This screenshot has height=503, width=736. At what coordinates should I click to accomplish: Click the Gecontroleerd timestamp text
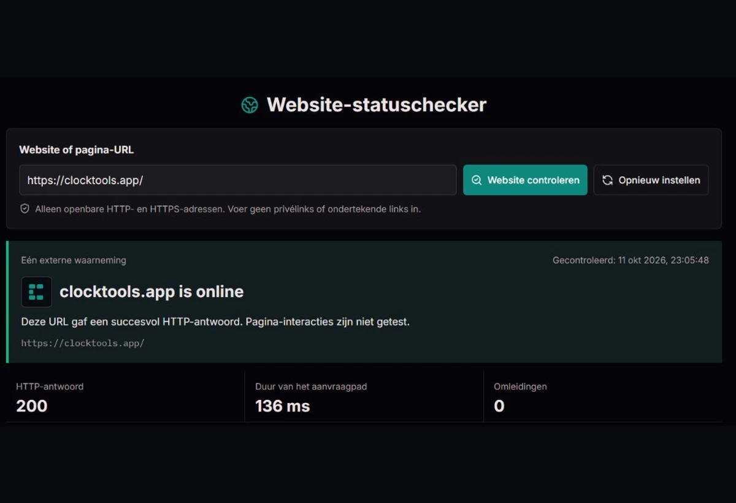coord(631,260)
